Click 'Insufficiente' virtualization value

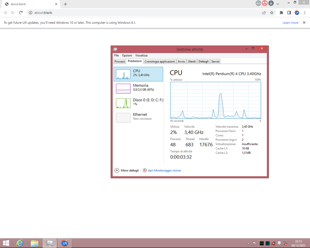tap(250, 144)
